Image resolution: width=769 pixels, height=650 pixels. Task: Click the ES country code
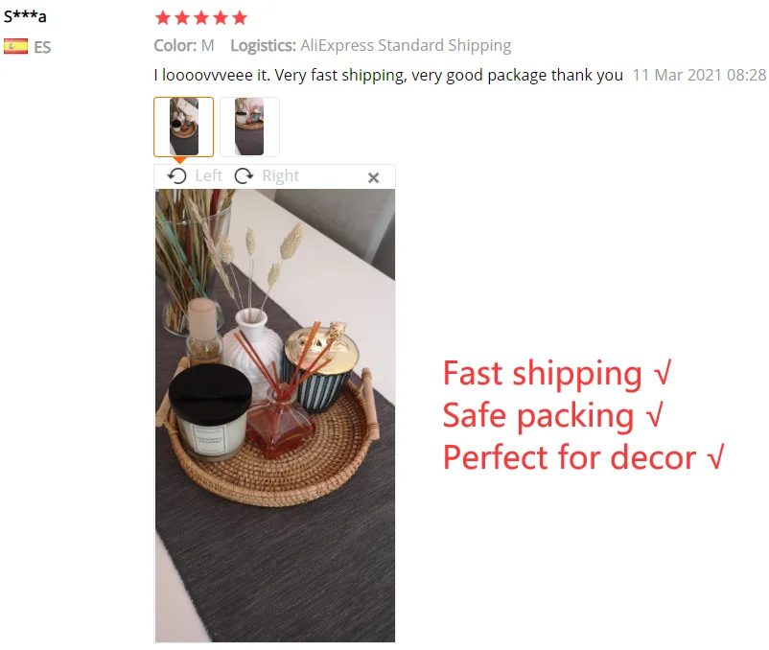pyautogui.click(x=42, y=47)
